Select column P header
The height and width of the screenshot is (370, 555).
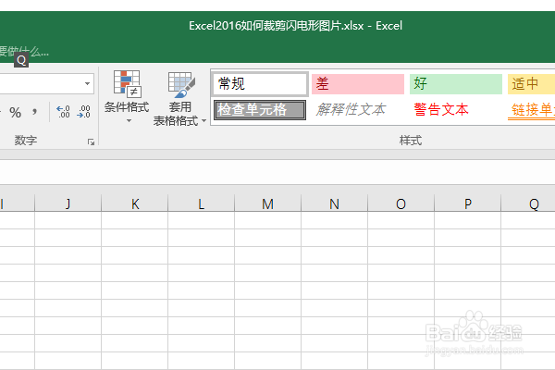pyautogui.click(x=467, y=203)
